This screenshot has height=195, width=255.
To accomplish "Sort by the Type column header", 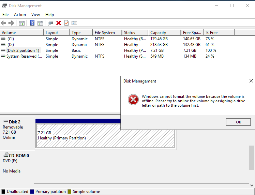I will [81, 32].
